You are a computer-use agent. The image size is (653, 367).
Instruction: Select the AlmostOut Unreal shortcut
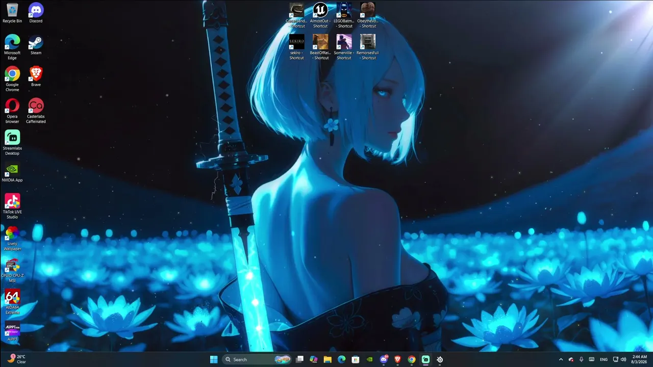320,16
